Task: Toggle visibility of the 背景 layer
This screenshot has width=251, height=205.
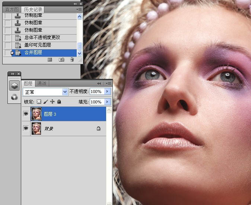Action: pos(26,128)
